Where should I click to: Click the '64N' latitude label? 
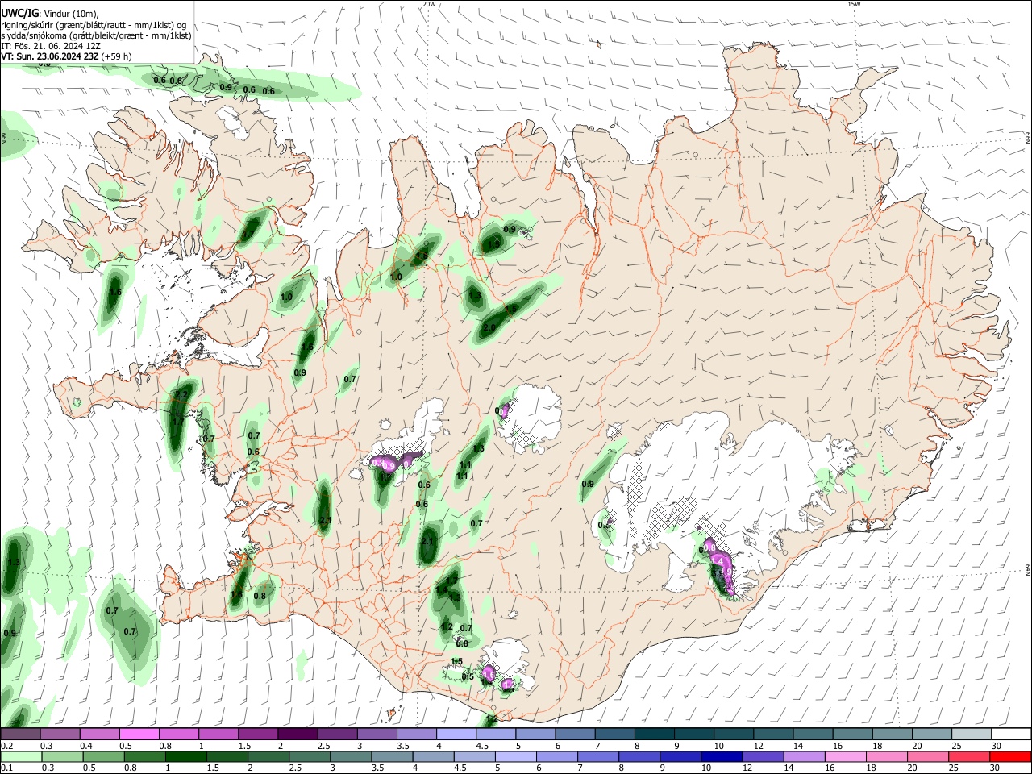1028,569
